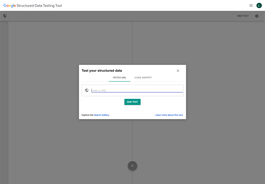Follow the Learn more about this tool link

click(x=169, y=115)
